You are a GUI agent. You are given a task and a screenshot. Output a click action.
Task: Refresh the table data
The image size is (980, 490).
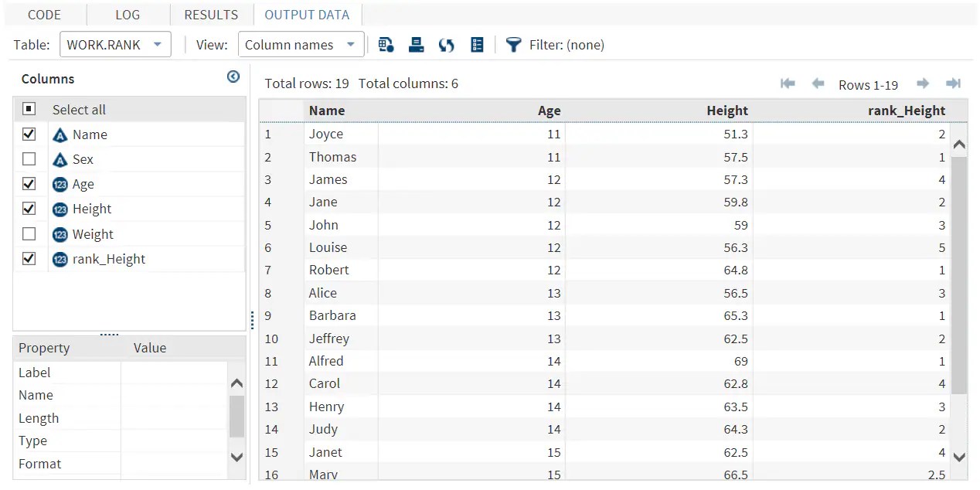(x=446, y=45)
